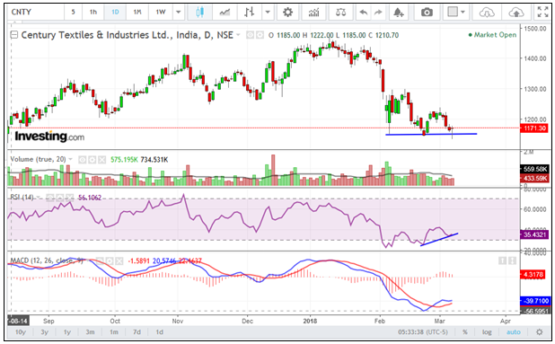Open main series format settings icon
Image resolution: width=555 pixels, height=344 pixels.
[x=260, y=35]
